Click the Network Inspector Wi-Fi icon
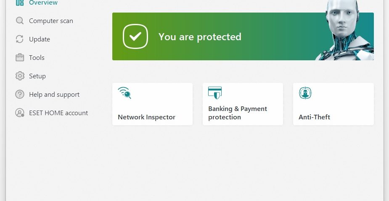Image resolution: width=389 pixels, height=201 pixels. tap(124, 93)
